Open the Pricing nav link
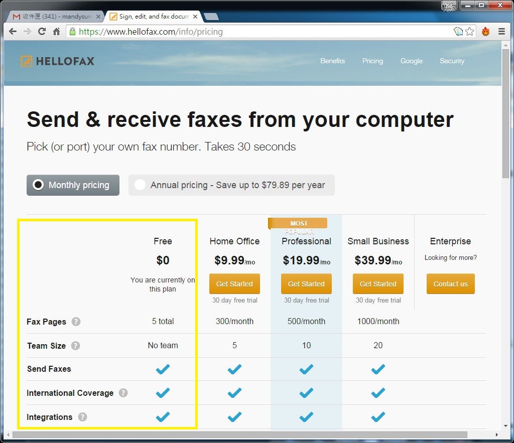This screenshot has width=514, height=443. pyautogui.click(x=372, y=61)
